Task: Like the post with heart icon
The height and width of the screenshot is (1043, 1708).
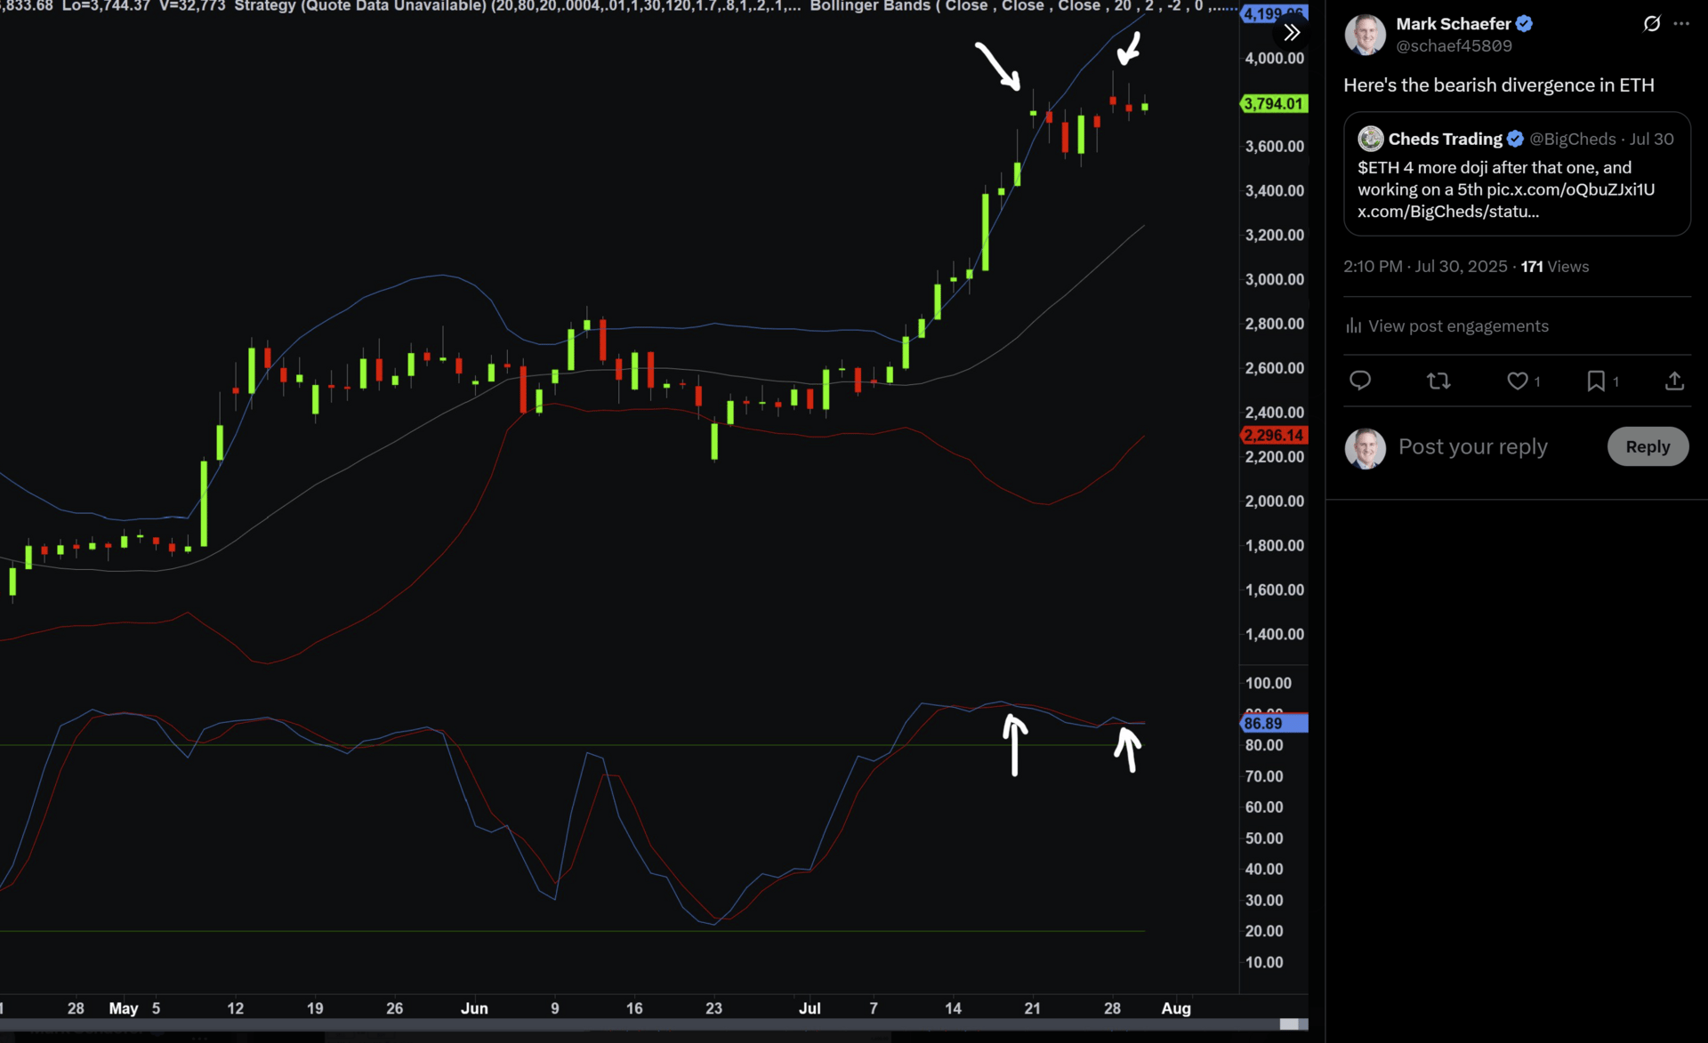Action: click(x=1517, y=381)
